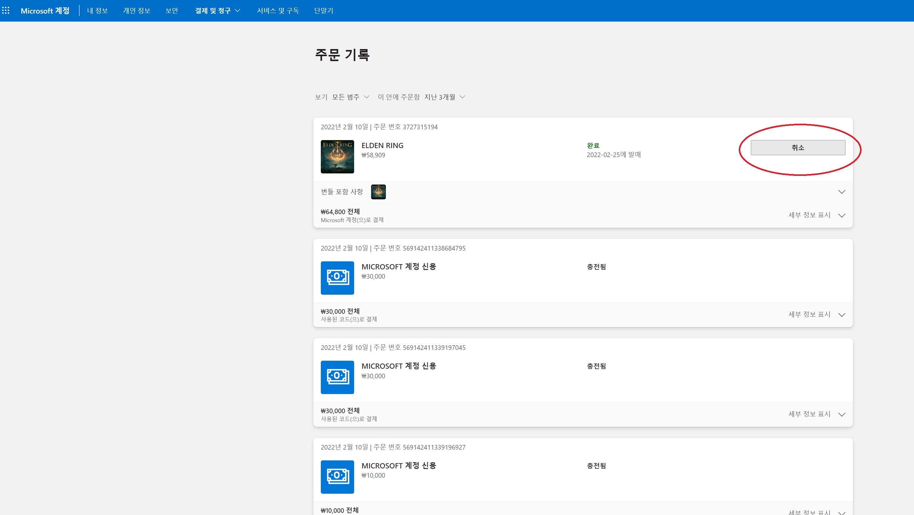Viewport: 914px width, 515px height.
Task: Open the 내 정보 tab
Action: click(97, 11)
